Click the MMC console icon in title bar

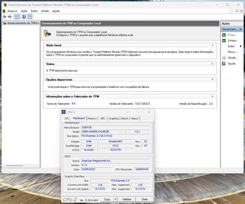[5, 5]
